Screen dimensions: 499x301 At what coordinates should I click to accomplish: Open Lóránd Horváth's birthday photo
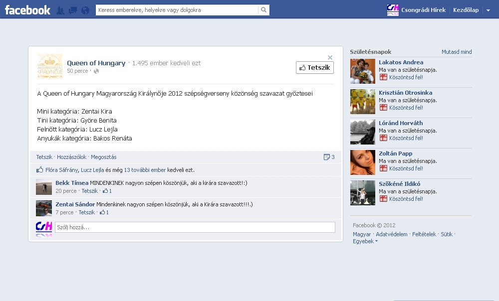(x=363, y=132)
